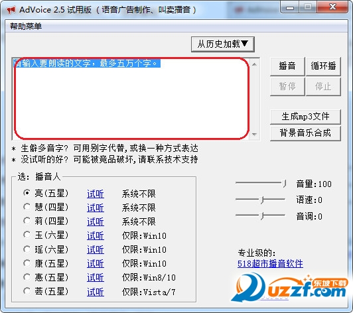Open the 帮助菜单 menu
Image resolution: width=353 pixels, height=313 pixels.
tap(26, 27)
